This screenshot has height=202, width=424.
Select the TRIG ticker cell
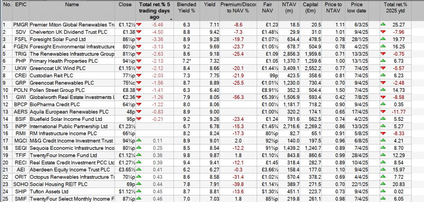point(21,54)
